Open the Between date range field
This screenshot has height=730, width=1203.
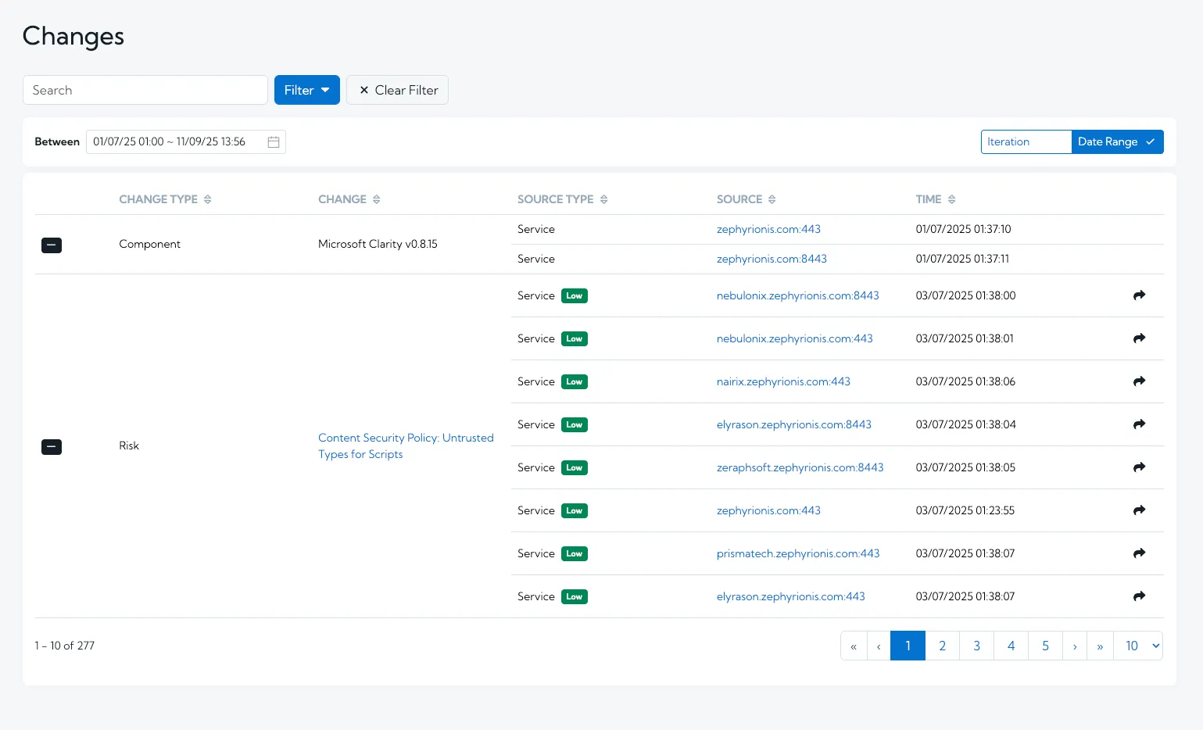[186, 141]
